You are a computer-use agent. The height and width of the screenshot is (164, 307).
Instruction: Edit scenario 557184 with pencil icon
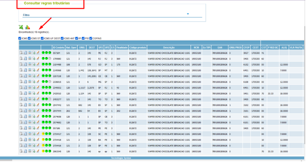(38, 52)
